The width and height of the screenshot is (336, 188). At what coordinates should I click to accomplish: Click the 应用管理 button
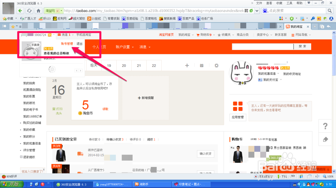(238, 117)
